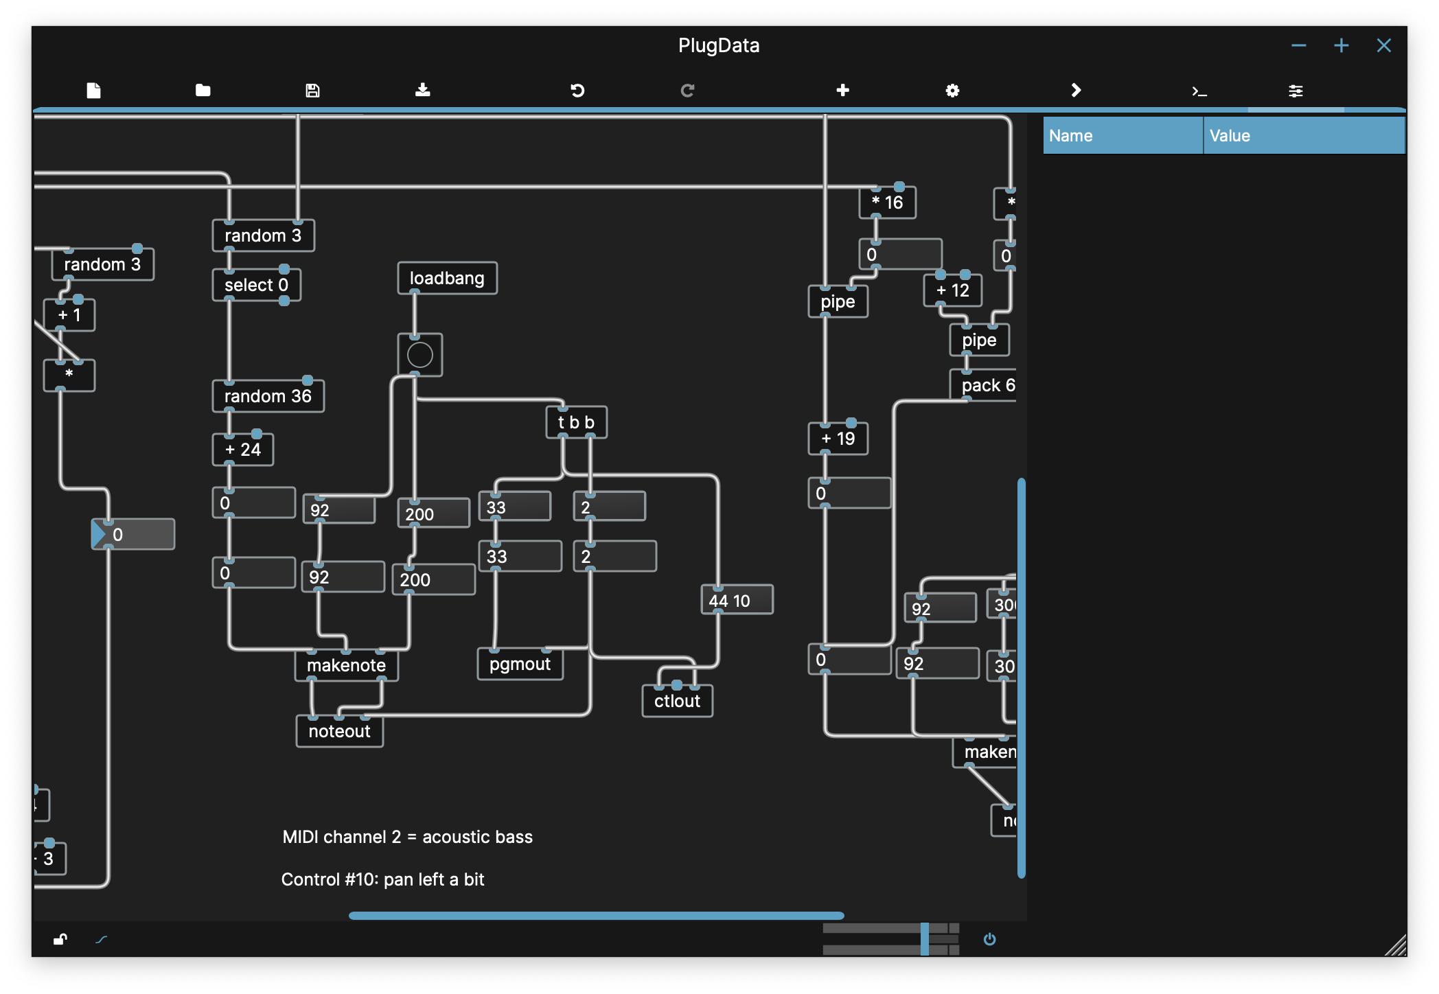The height and width of the screenshot is (994, 1439).
Task: Open PlugData settings
Action: tap(952, 90)
